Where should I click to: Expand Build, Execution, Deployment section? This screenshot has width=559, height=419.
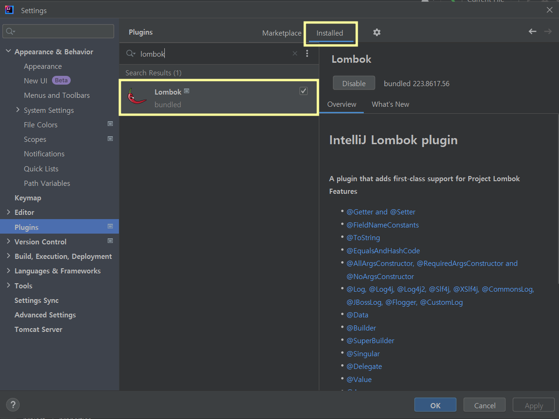pyautogui.click(x=8, y=256)
